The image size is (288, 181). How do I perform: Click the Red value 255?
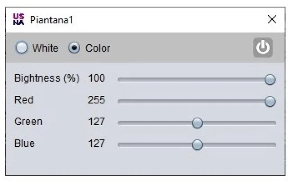point(96,100)
